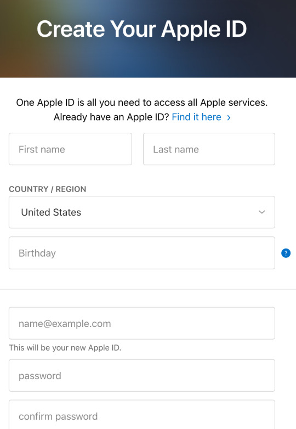
Task: Expand the country list via the chevron arrow
Action: (x=262, y=212)
